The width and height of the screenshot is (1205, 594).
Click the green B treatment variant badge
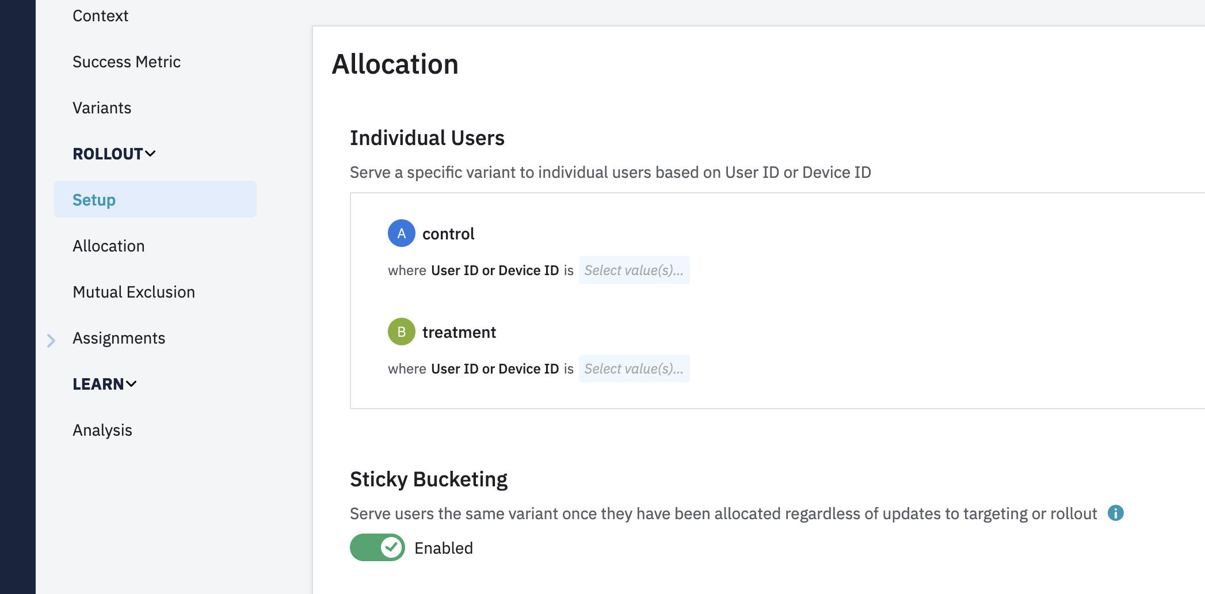[x=401, y=332]
